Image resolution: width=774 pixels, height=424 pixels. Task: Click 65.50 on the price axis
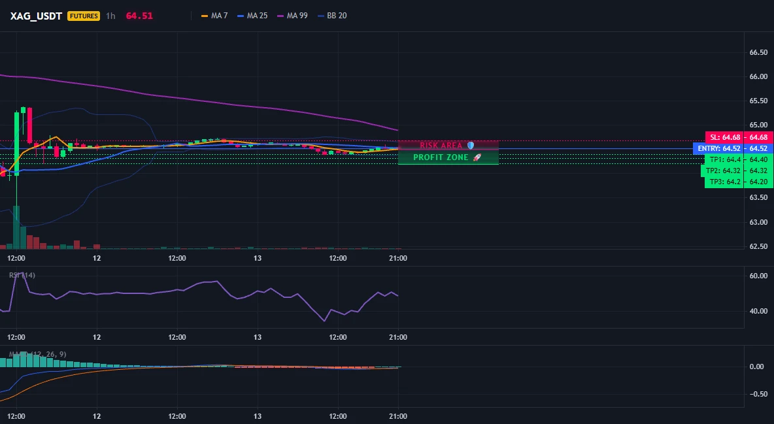pyautogui.click(x=758, y=101)
